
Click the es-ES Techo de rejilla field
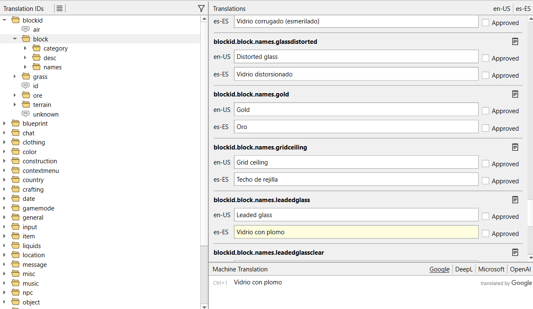click(x=356, y=180)
